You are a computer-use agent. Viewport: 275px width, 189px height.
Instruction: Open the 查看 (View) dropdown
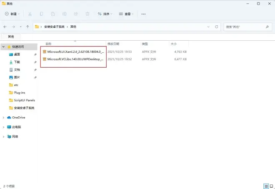coord(126,14)
